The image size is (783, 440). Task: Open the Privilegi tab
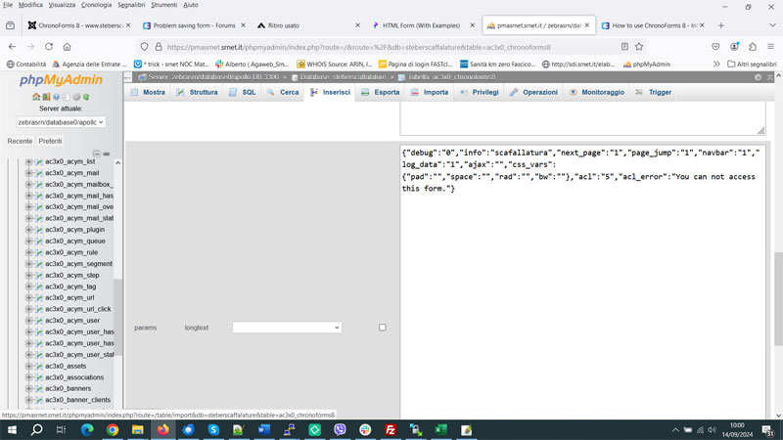click(x=480, y=92)
